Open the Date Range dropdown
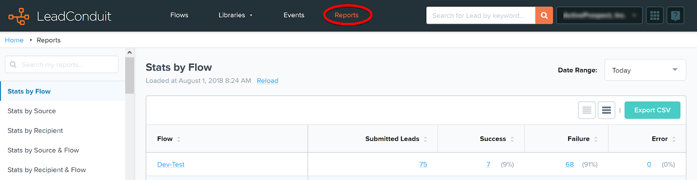This screenshot has height=180, width=697. (645, 70)
